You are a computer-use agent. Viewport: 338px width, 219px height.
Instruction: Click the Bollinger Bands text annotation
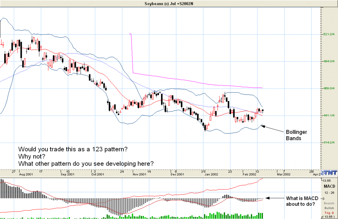pyautogui.click(x=296, y=135)
